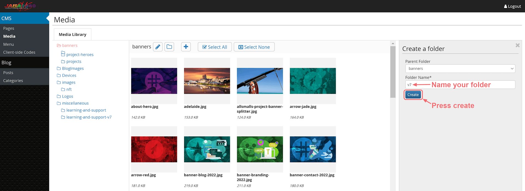Close the Create a folder panel
Viewport: 525px width, 191px height.
pos(517,45)
